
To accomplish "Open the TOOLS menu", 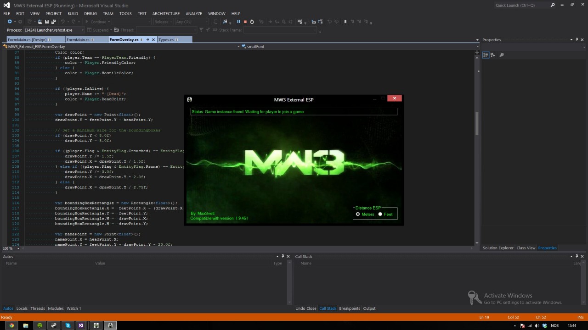I will point(125,14).
